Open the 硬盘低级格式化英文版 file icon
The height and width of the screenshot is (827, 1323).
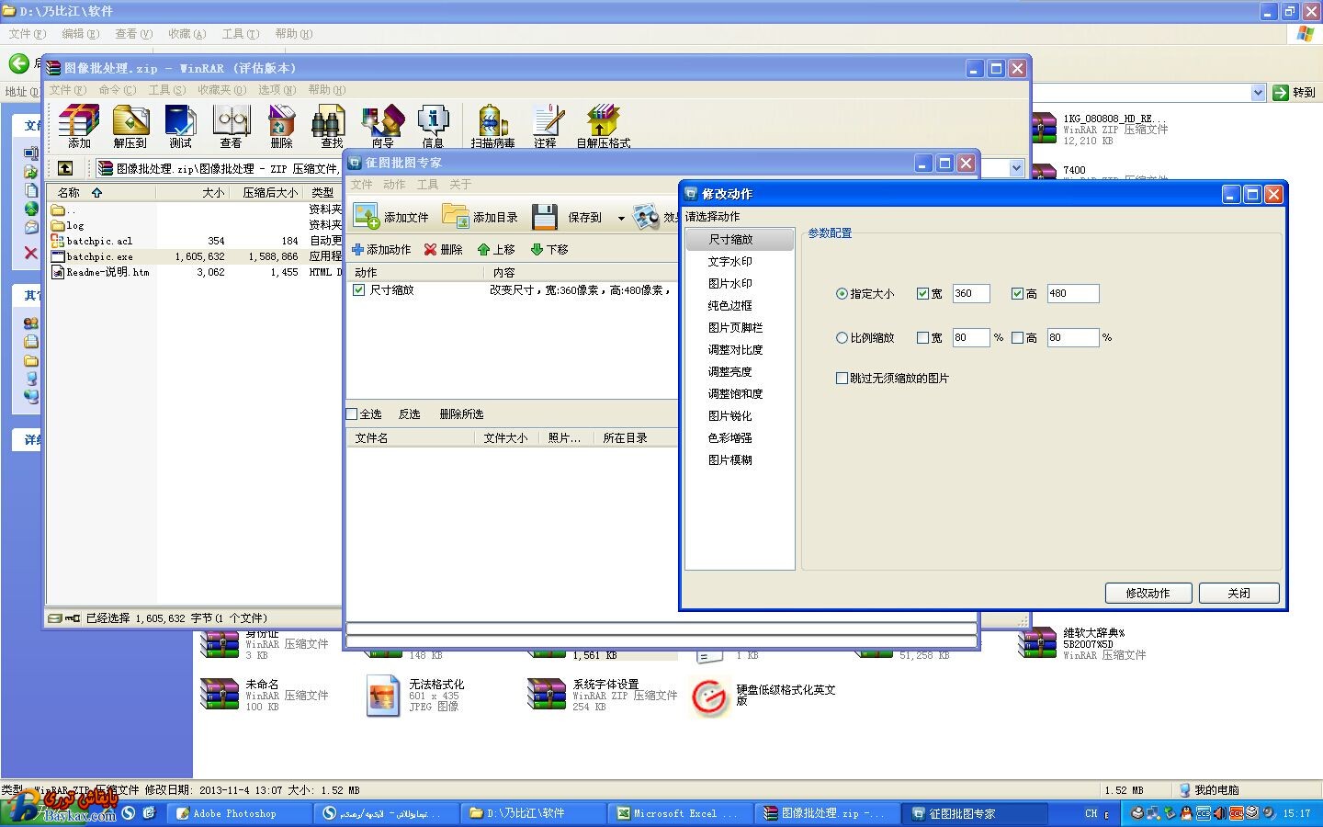[709, 697]
